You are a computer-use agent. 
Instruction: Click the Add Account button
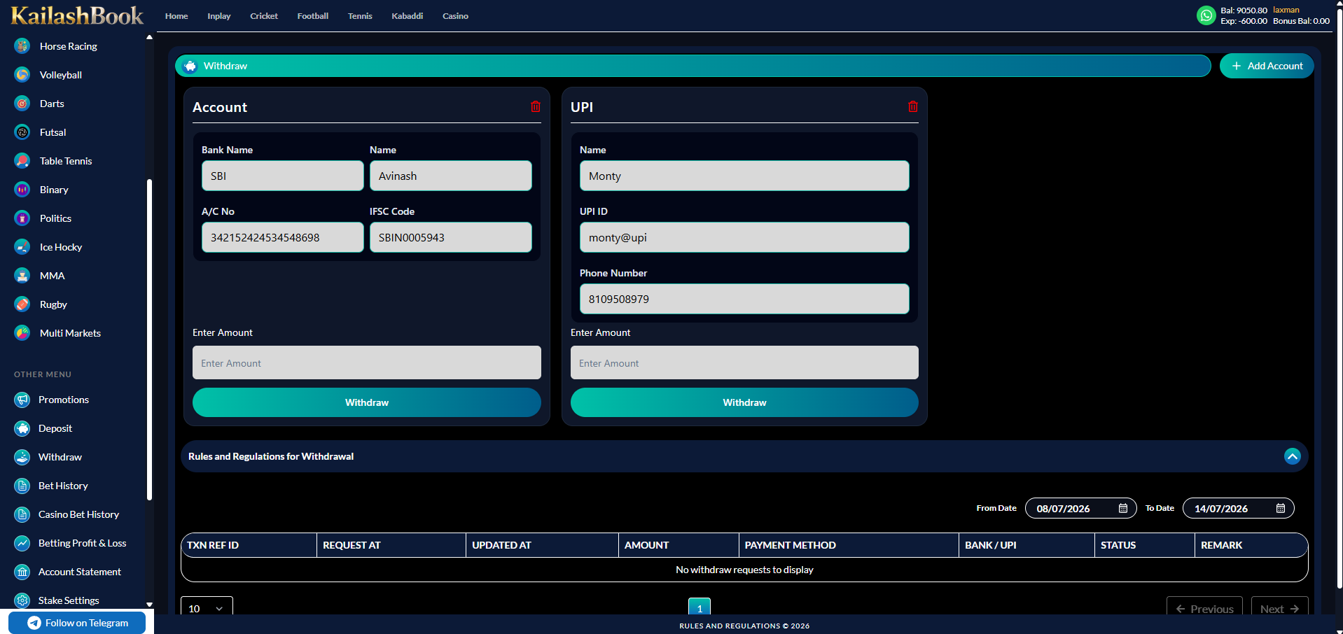(1267, 66)
